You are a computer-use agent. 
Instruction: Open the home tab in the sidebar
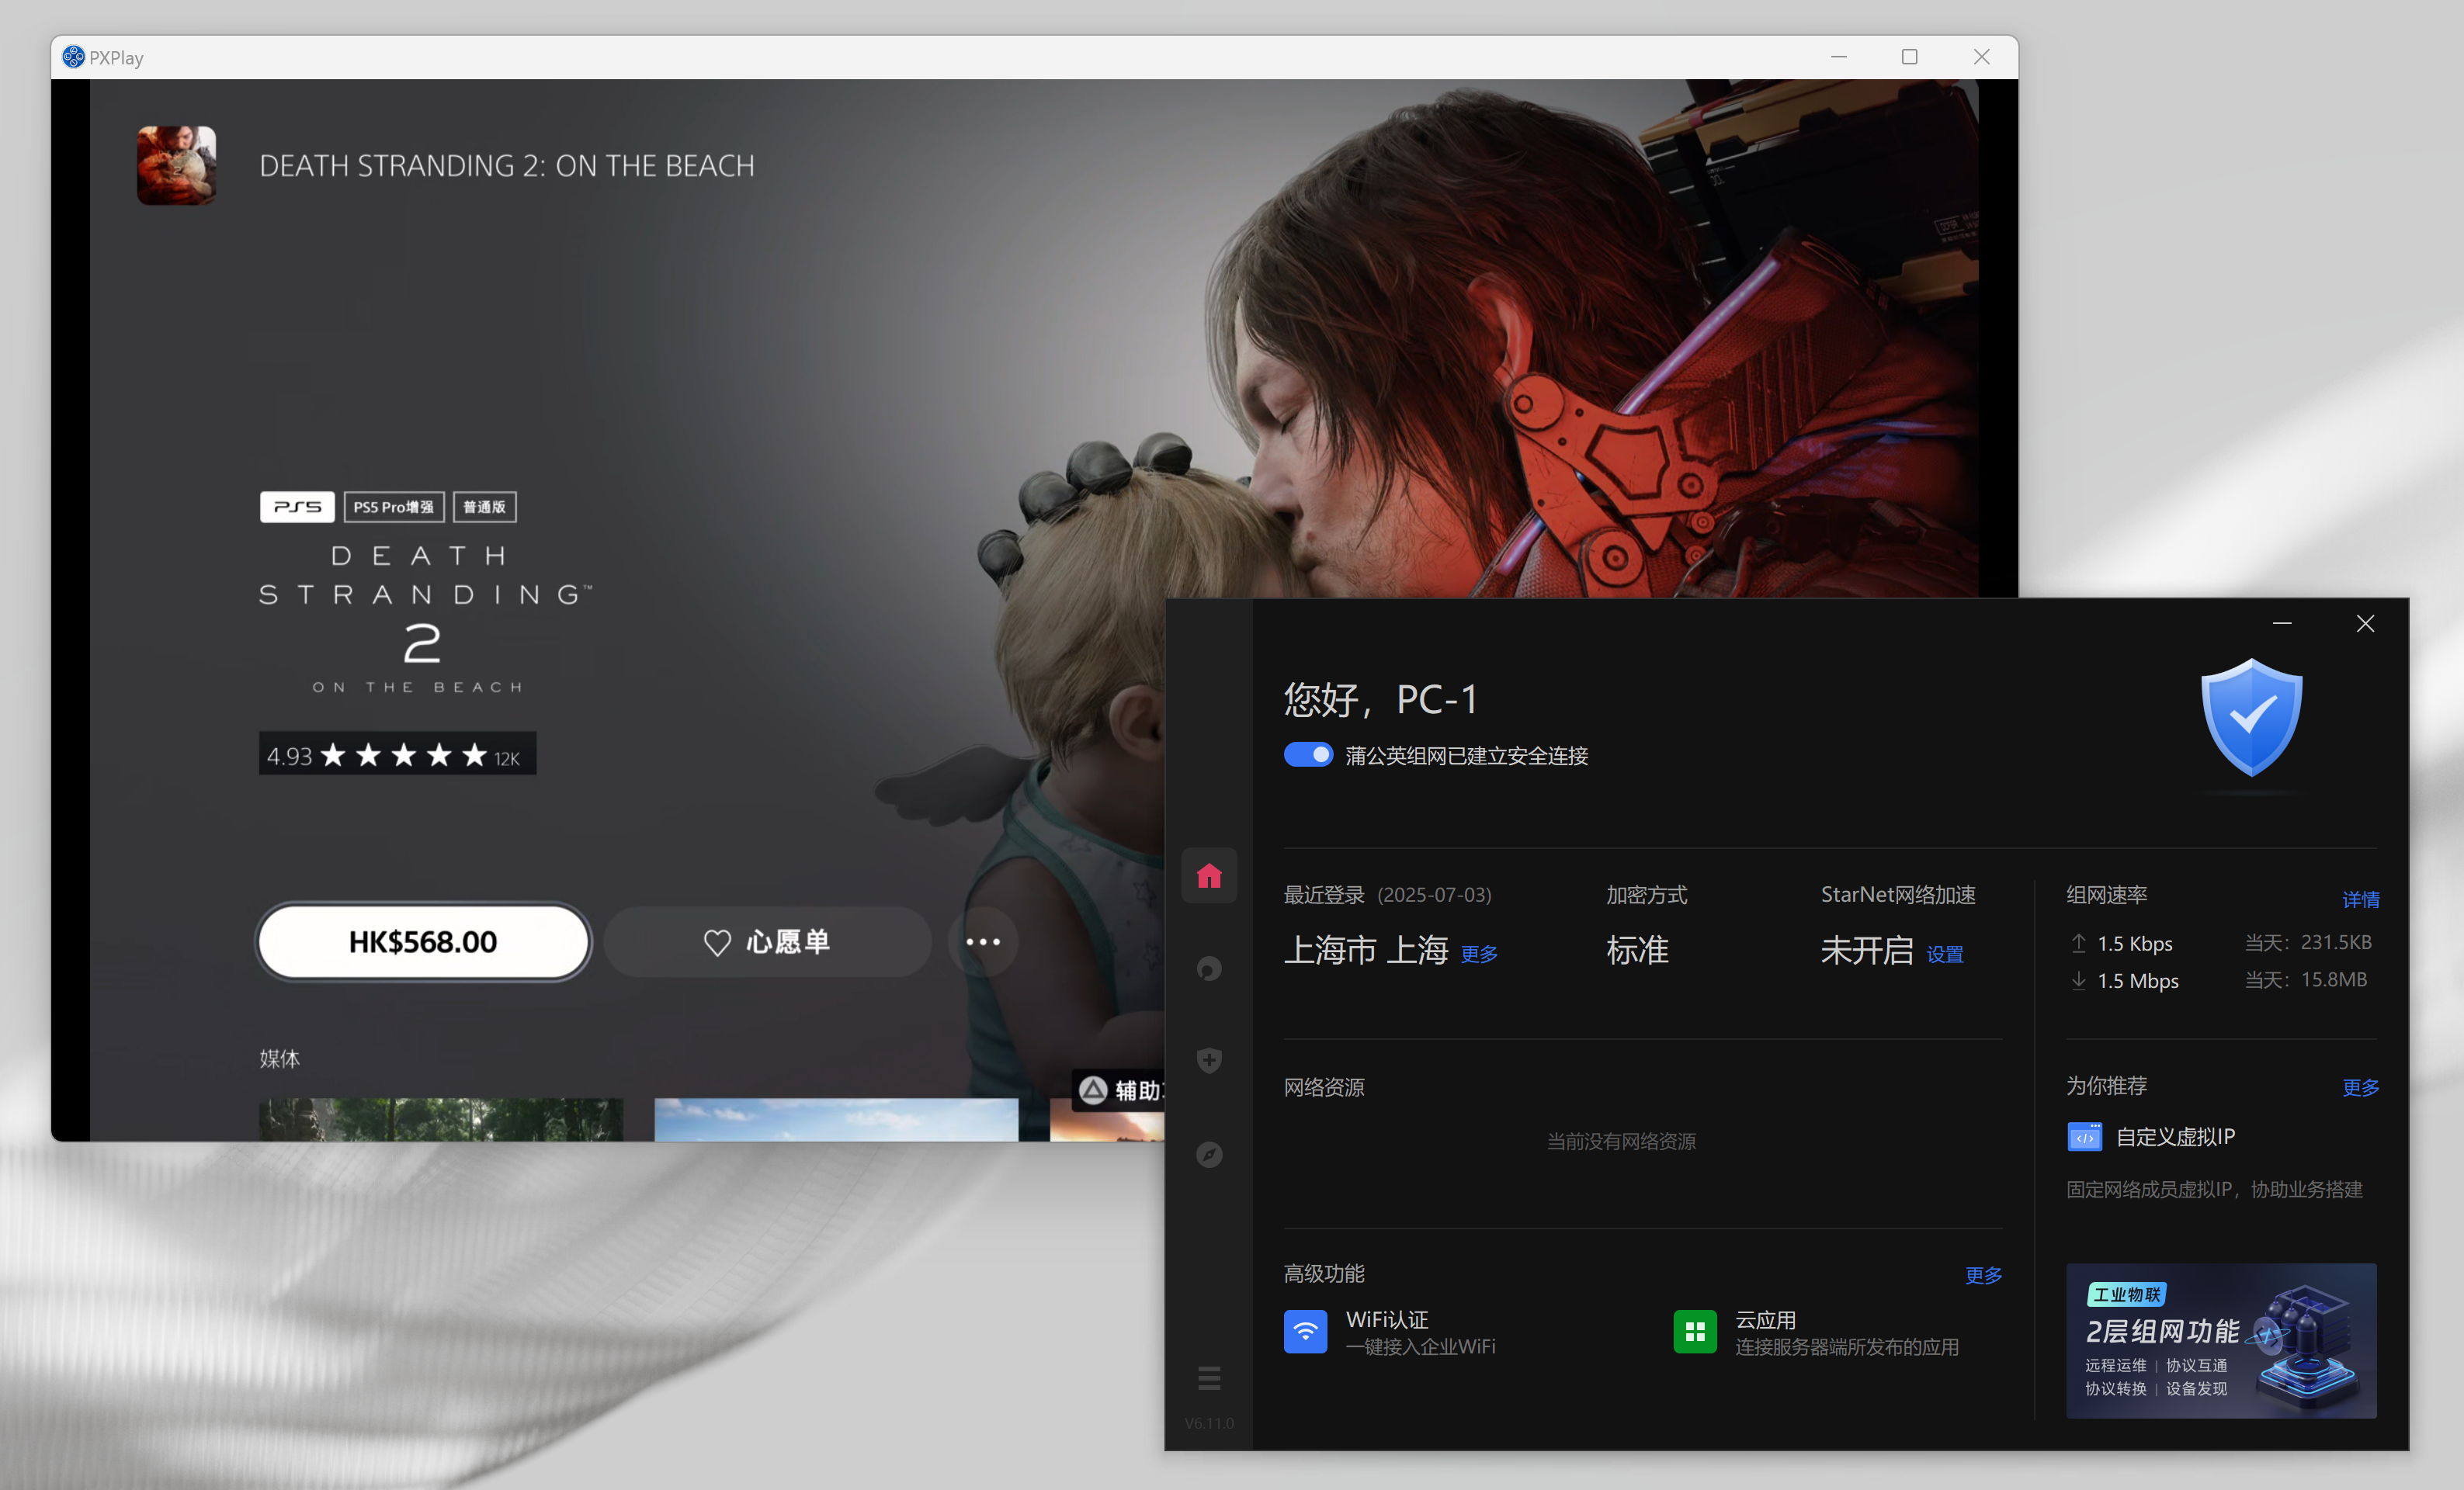pyautogui.click(x=1209, y=876)
